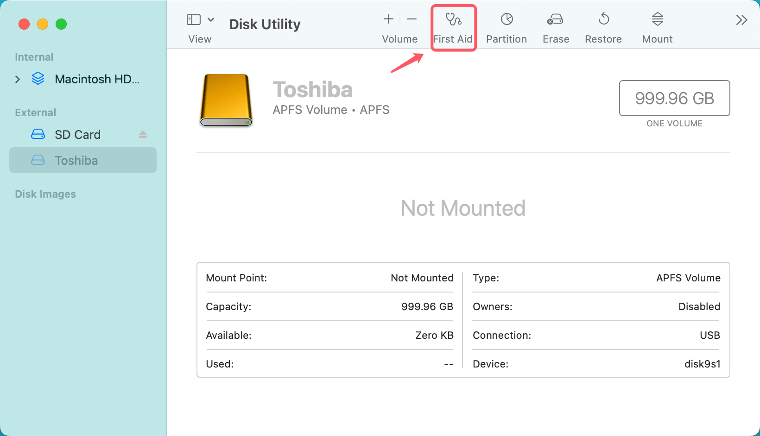Select Macintosh HD in sidebar

pos(96,79)
